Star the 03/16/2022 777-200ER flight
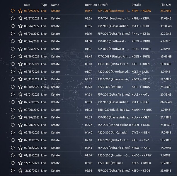The width and height of the screenshot is (177, 176). point(20,56)
